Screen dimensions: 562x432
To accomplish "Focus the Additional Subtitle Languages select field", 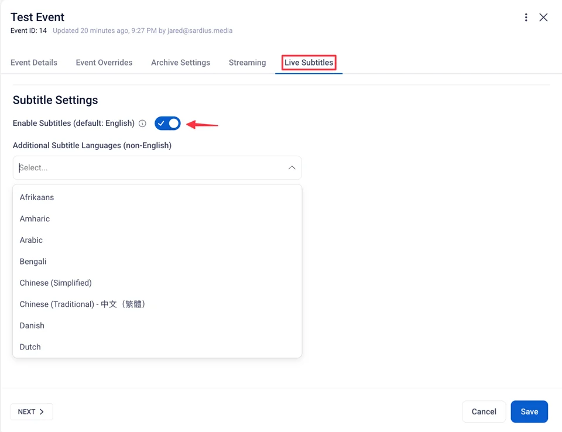I will pos(157,167).
